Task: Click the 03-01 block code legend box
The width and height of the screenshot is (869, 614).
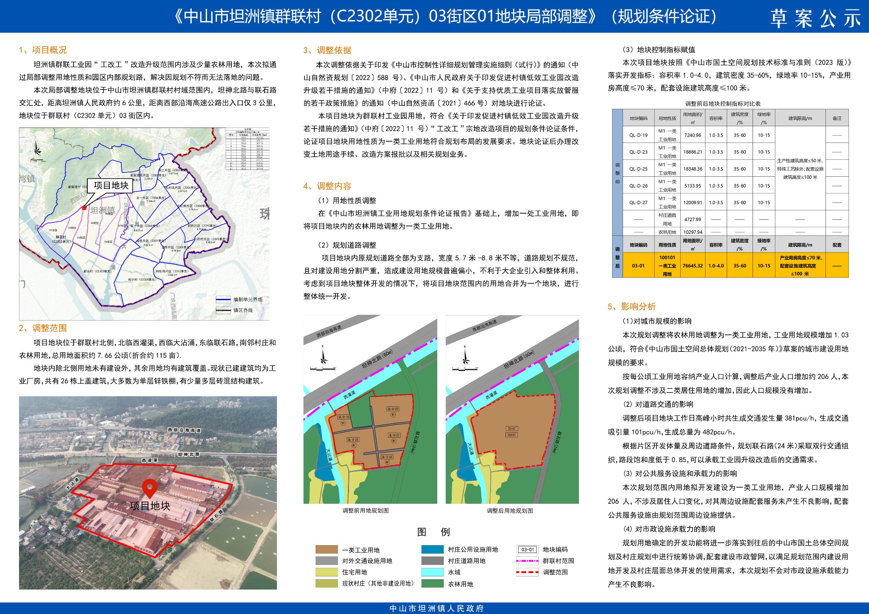Action: [x=527, y=550]
